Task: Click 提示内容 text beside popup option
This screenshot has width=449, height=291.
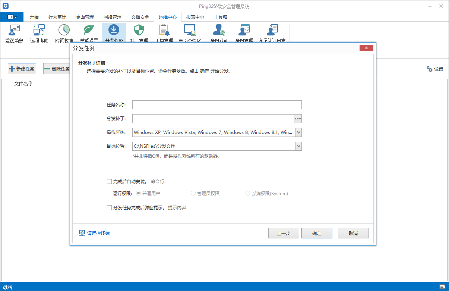Action: pos(177,208)
